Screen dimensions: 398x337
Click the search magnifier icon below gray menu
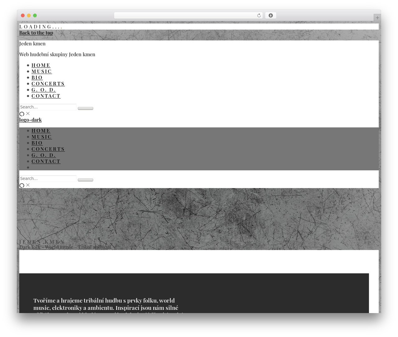click(x=22, y=185)
